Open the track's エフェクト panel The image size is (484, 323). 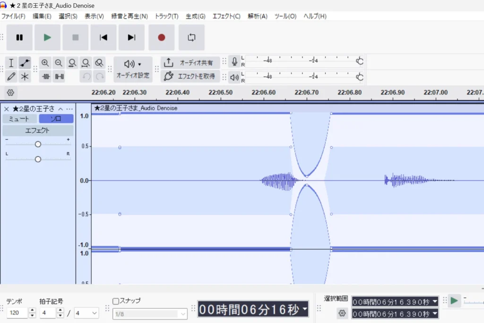[x=37, y=130]
